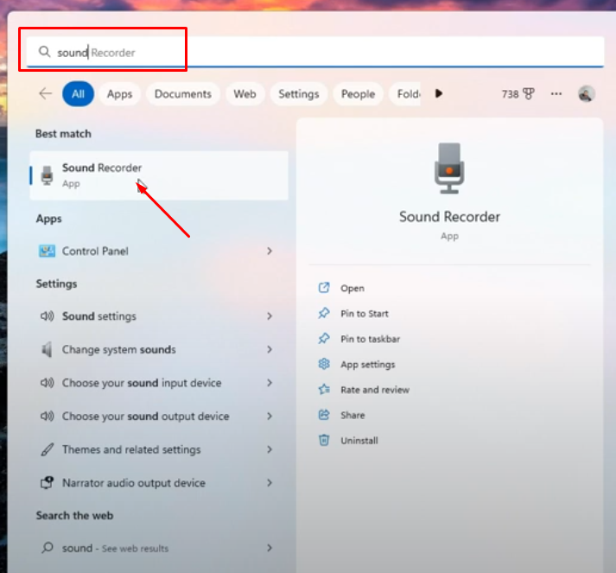Expand the web results chevron for sound
Viewport: 616px width, 573px height.
pos(270,548)
